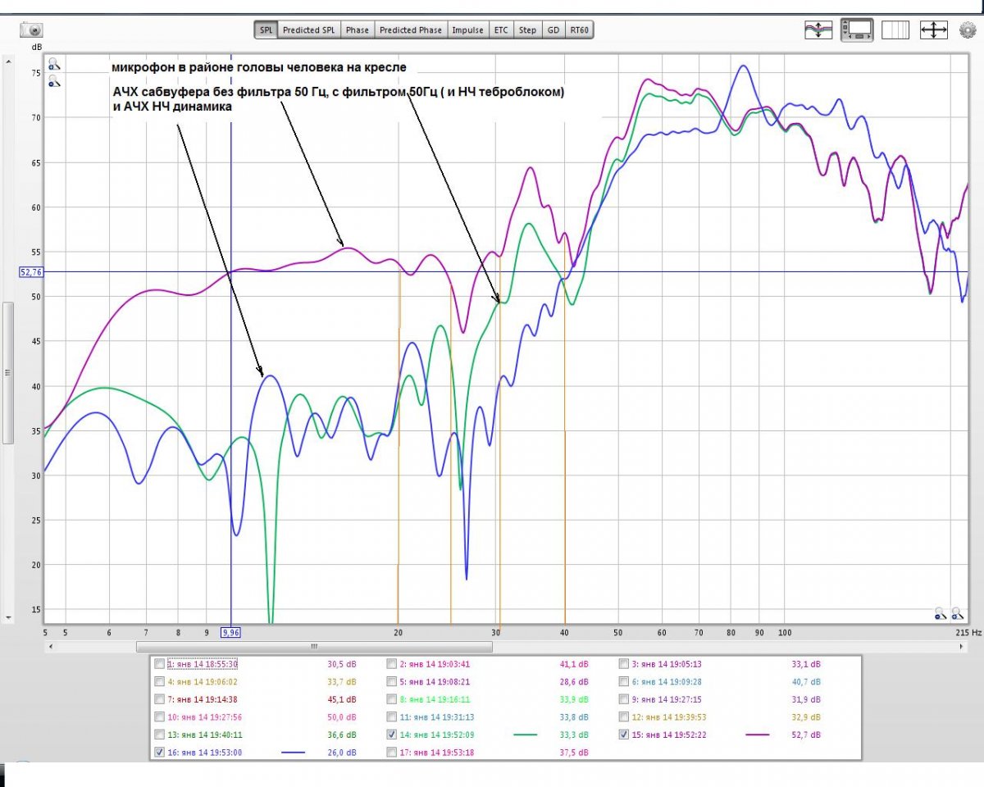Uncheck measurement 16 янв 14 19:53:00
Screen dimensions: 984x787
159,752
